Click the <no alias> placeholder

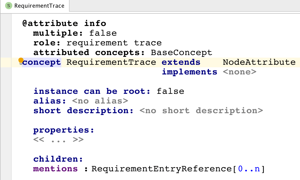pyautogui.click(x=100, y=101)
